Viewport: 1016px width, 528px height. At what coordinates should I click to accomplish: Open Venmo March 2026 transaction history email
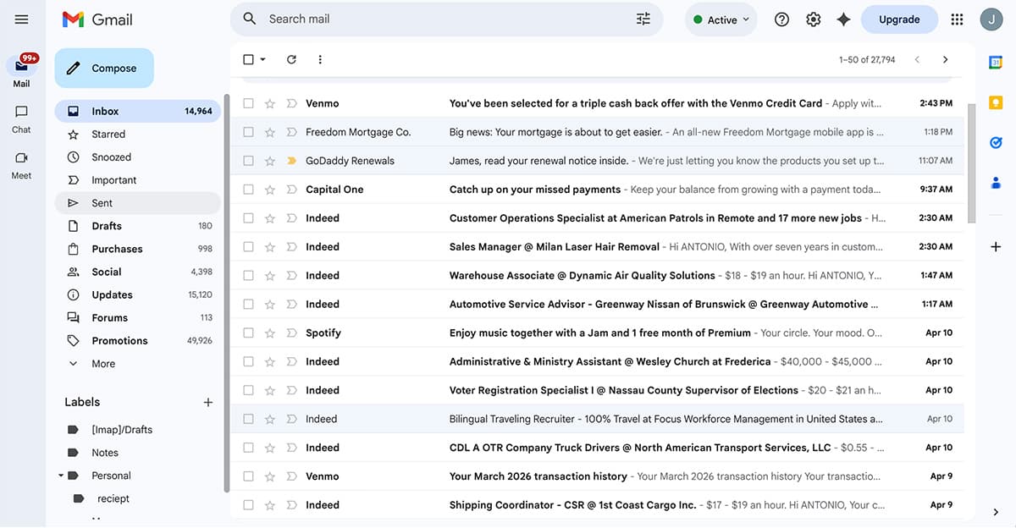tap(597, 476)
